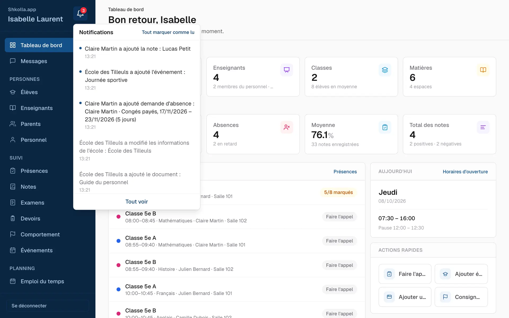Click the Classes card layers icon
Screen dimensions: 509x318
point(385,70)
